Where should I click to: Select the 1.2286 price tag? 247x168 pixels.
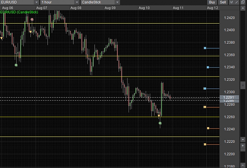click(229, 101)
